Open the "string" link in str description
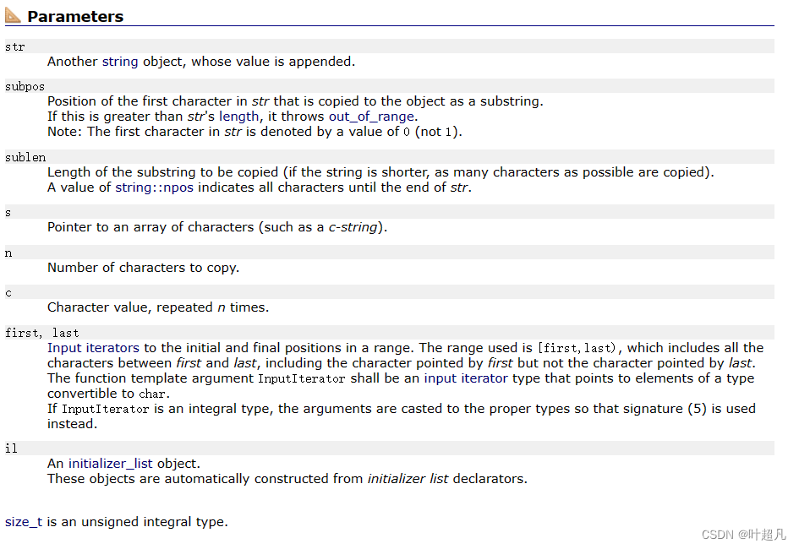 coord(121,61)
